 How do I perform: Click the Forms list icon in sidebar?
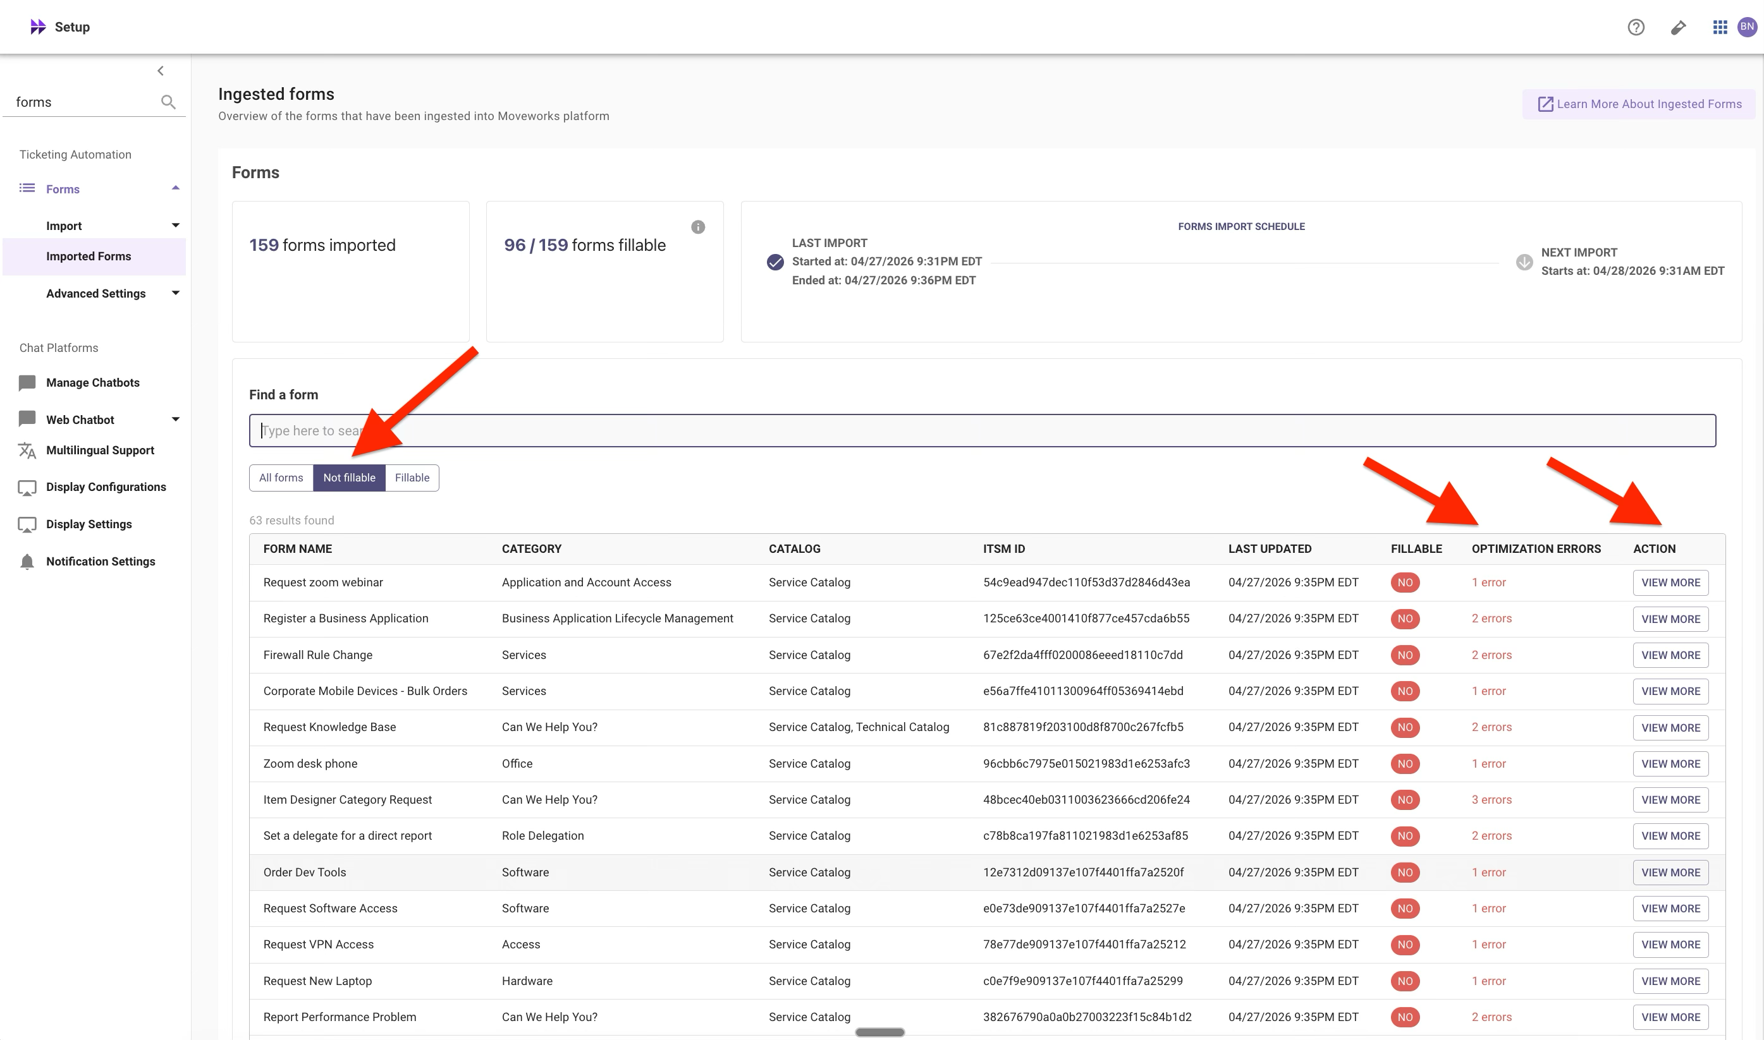(27, 188)
